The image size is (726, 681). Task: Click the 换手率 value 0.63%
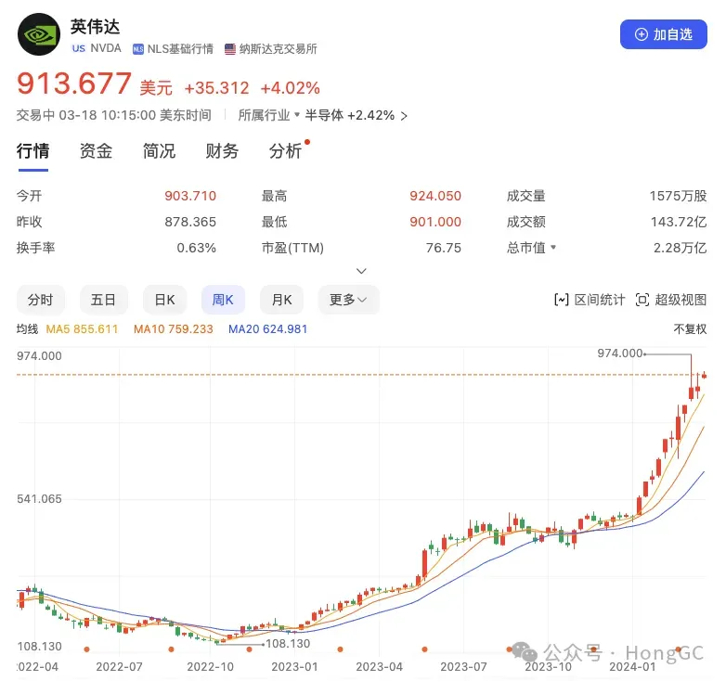pos(196,248)
